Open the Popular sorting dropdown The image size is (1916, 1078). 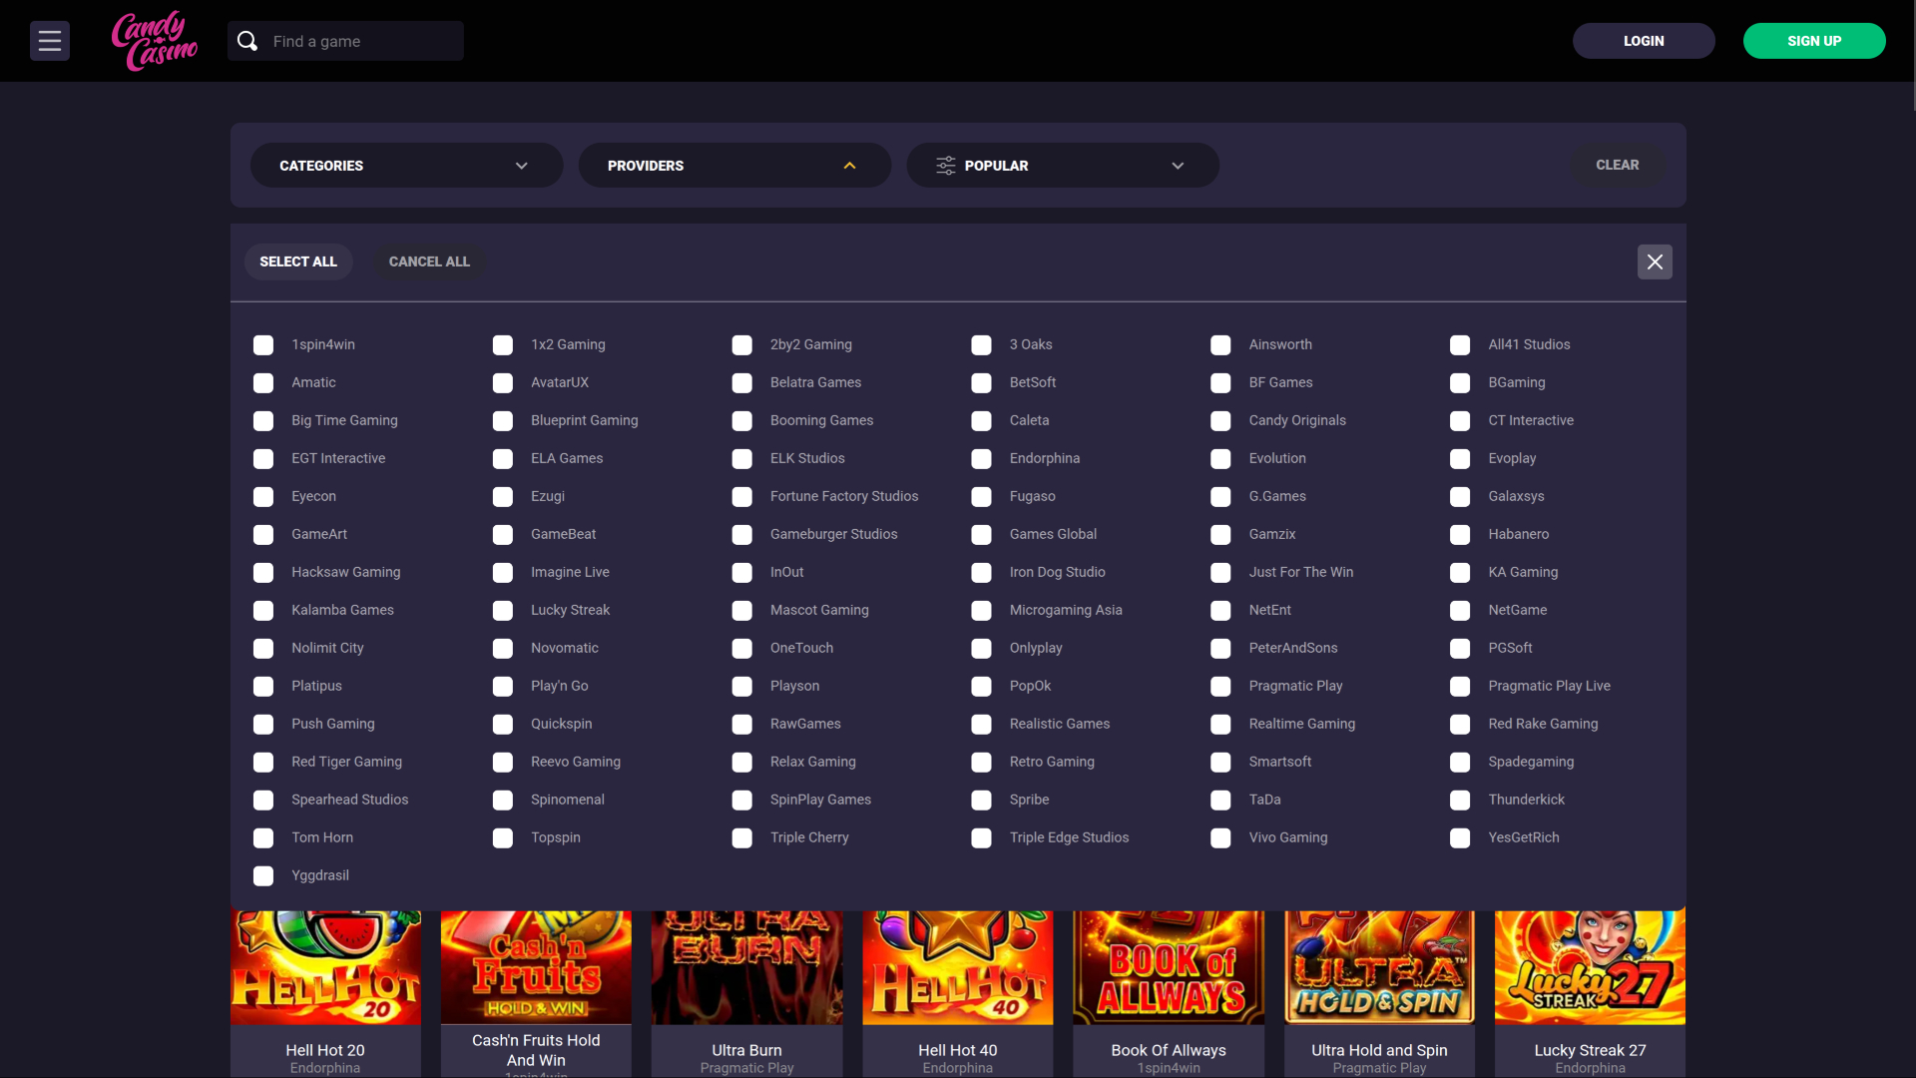[x=1061, y=165]
